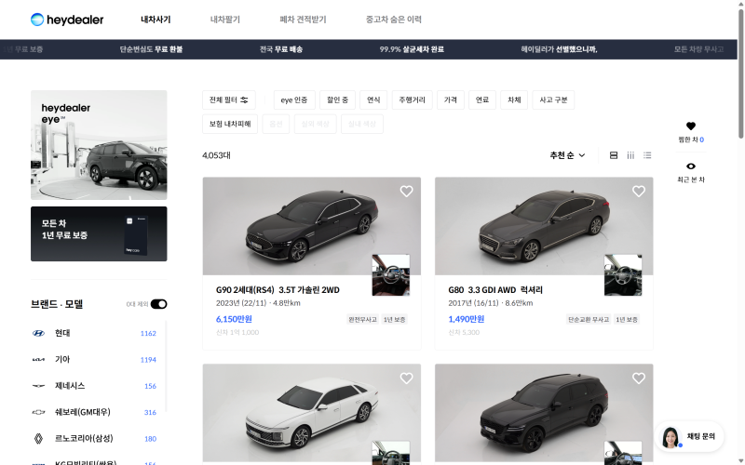This screenshot has height=465, width=745.
Task: Favorite the G80 3.3 GDI car
Action: (x=639, y=192)
